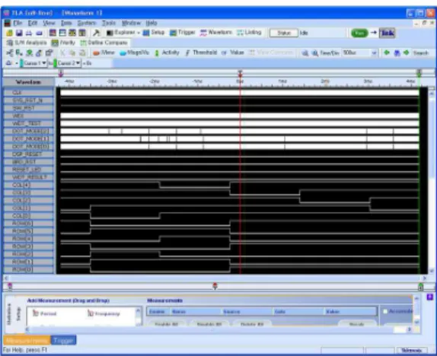The height and width of the screenshot is (356, 437).
Task: Select the COL[0] waveform label
Action: coord(28,215)
